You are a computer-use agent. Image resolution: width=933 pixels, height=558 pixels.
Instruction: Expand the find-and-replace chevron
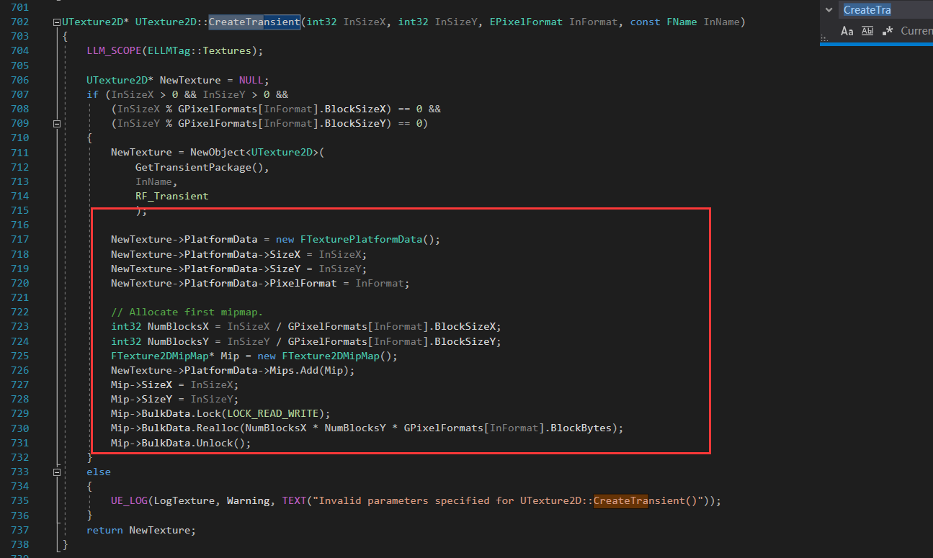[x=829, y=9]
